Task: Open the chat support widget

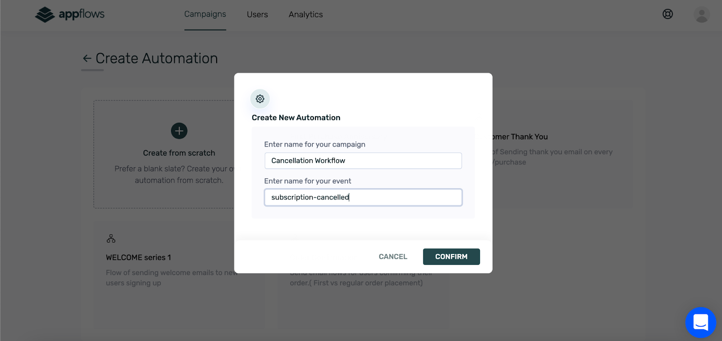Action: [700, 323]
